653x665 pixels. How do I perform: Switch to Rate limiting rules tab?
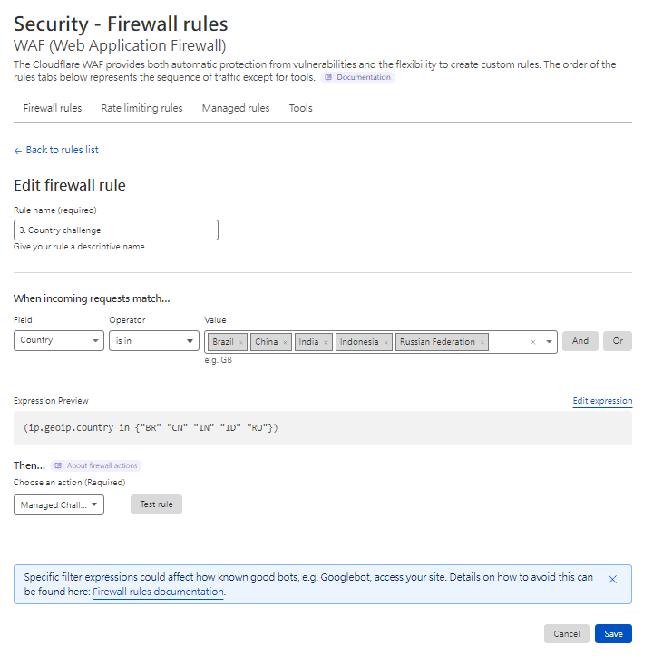point(141,108)
